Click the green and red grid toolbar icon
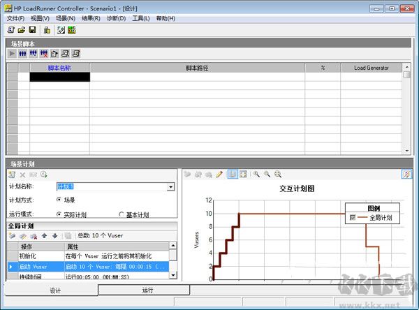This screenshot has height=310, width=419. [72, 30]
